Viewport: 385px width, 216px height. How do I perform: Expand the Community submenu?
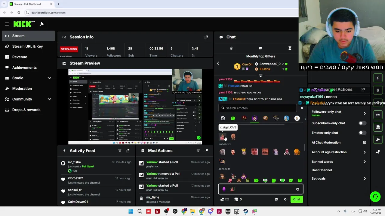49,99
